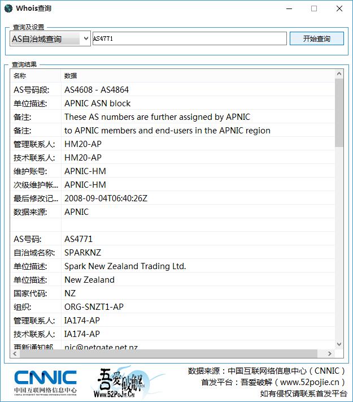Screen dimensions: 353x402
Task: Select the 技术联系人 HM20-AP row
Action: (172, 157)
